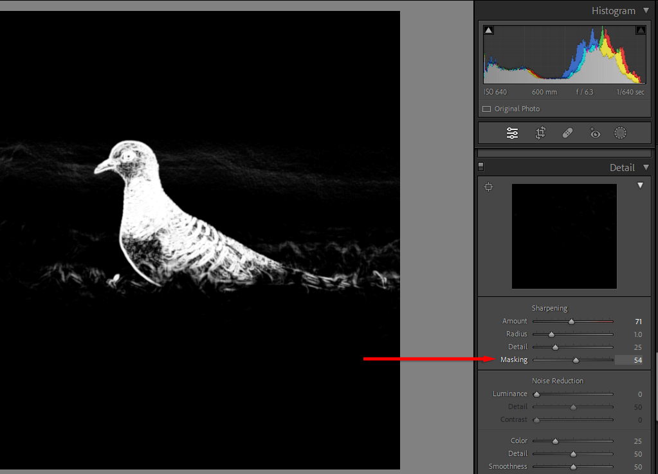Click the sharpening Radius slider handle
Image resolution: width=658 pixels, height=474 pixels.
pos(551,334)
